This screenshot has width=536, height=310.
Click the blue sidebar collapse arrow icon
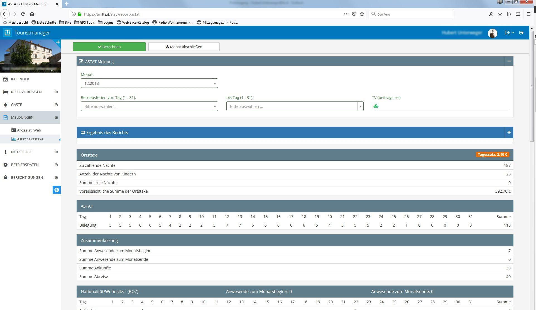(x=57, y=190)
